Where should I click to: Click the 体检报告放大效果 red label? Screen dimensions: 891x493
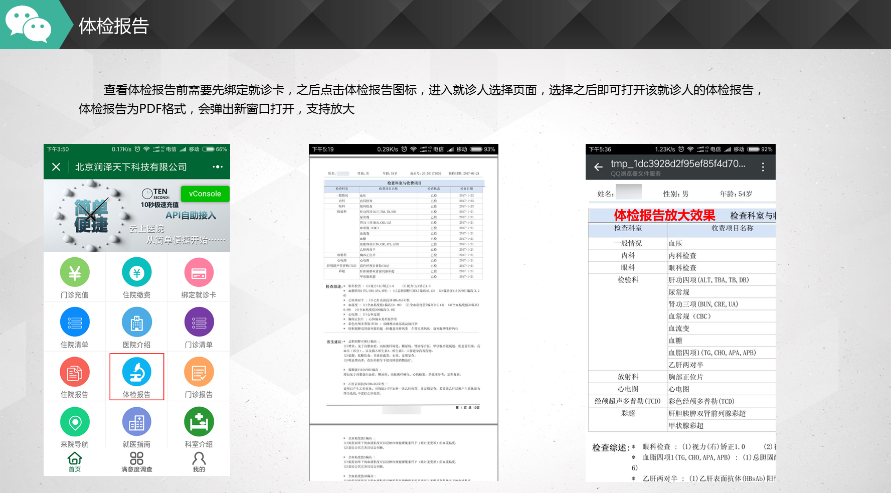[x=664, y=215]
